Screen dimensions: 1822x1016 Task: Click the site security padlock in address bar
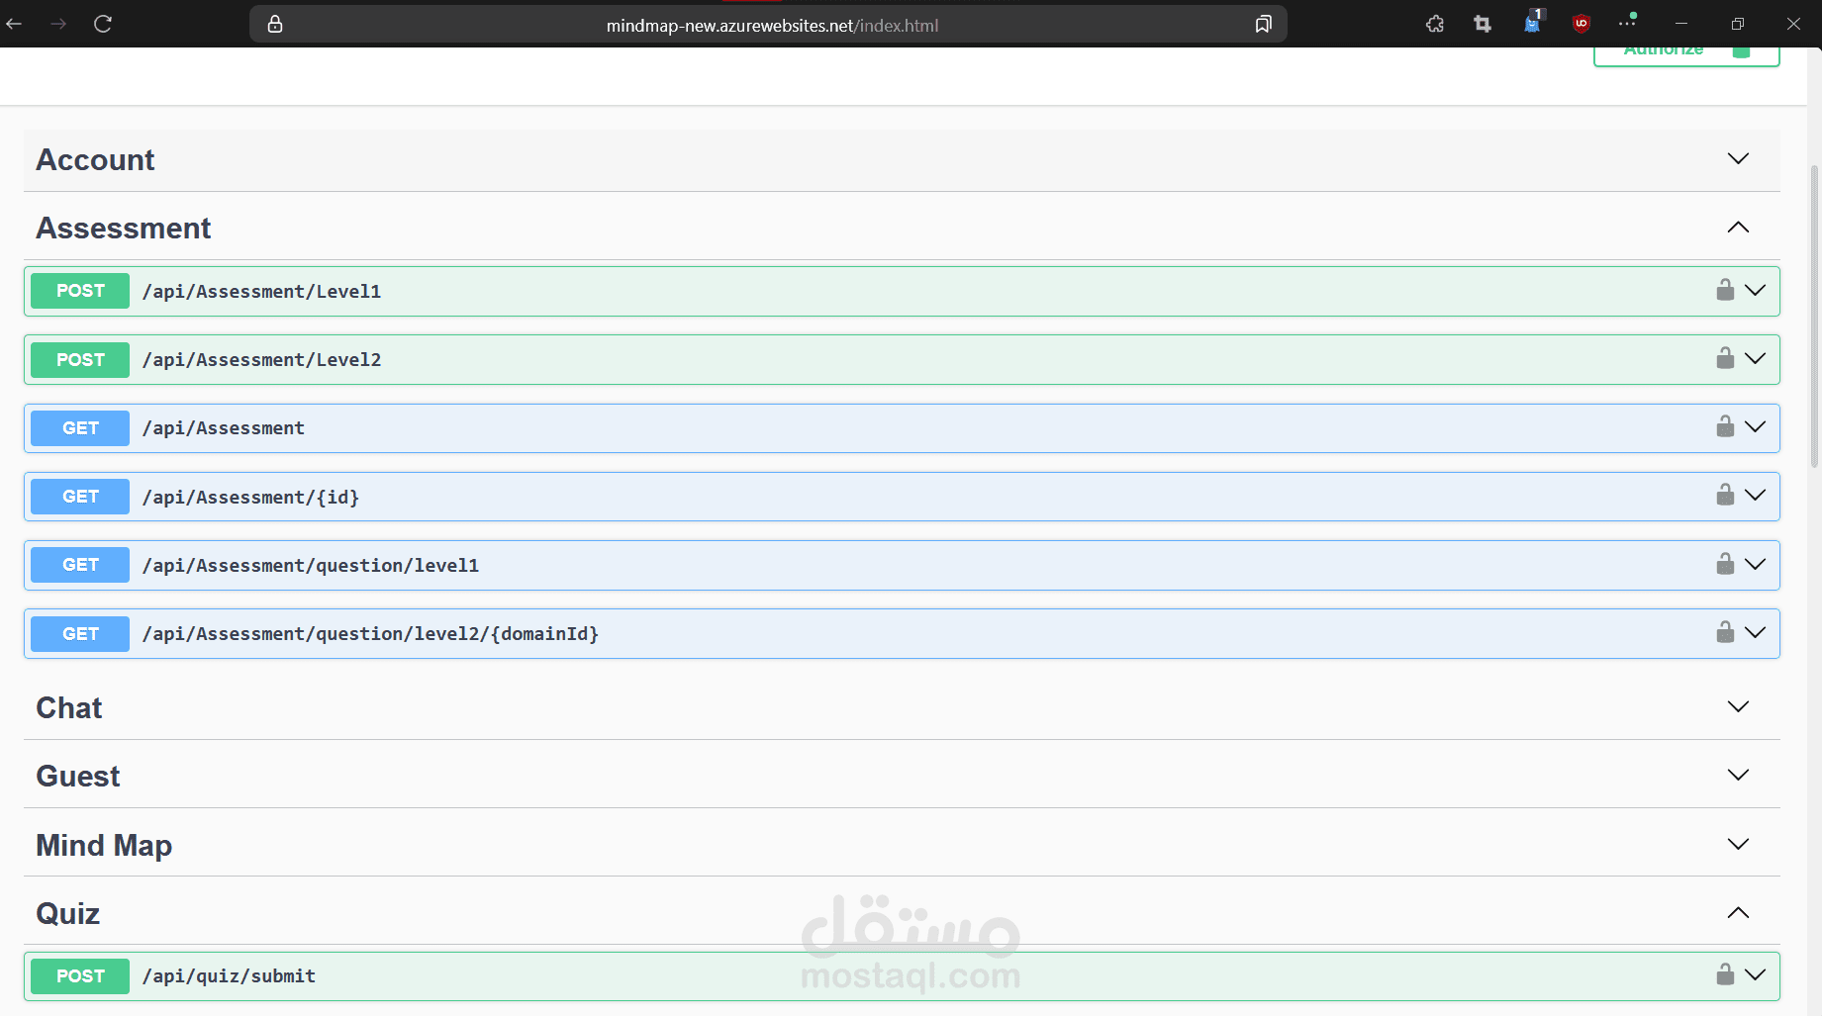275,24
